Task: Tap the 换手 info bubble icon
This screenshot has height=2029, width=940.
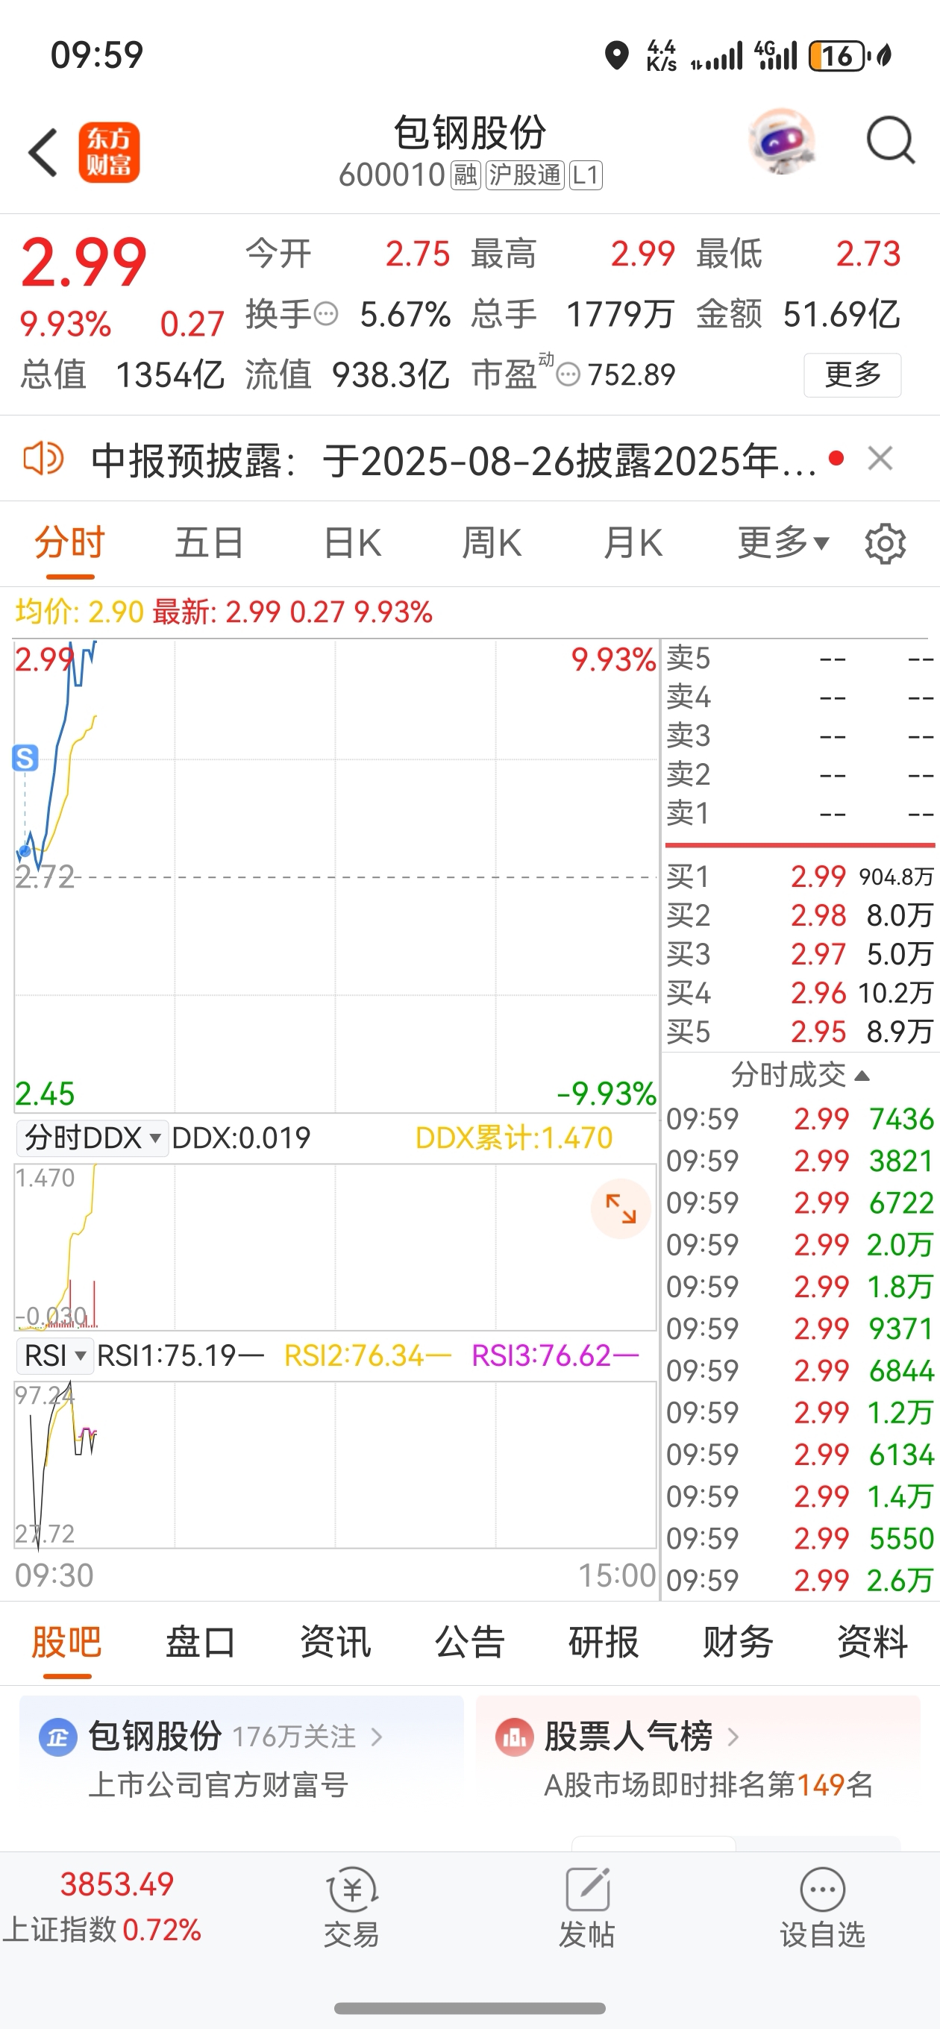Action: point(326,314)
